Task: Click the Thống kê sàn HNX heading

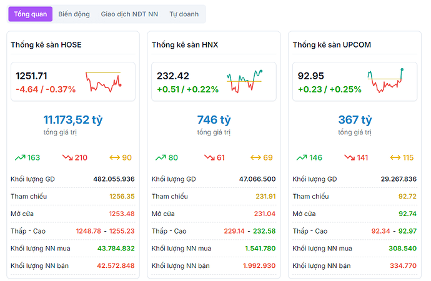Action: (184, 44)
